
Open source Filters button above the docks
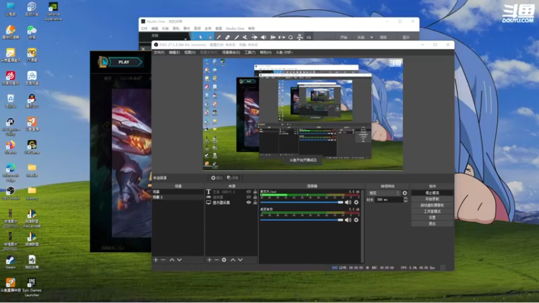coord(232,178)
